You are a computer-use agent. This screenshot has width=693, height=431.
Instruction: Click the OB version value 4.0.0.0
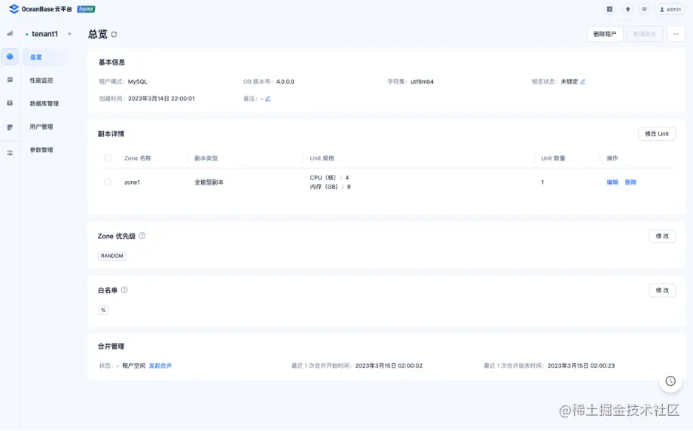coord(285,82)
